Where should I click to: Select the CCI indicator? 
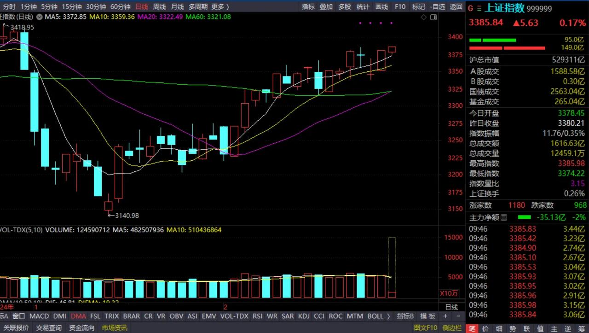coord(319,316)
